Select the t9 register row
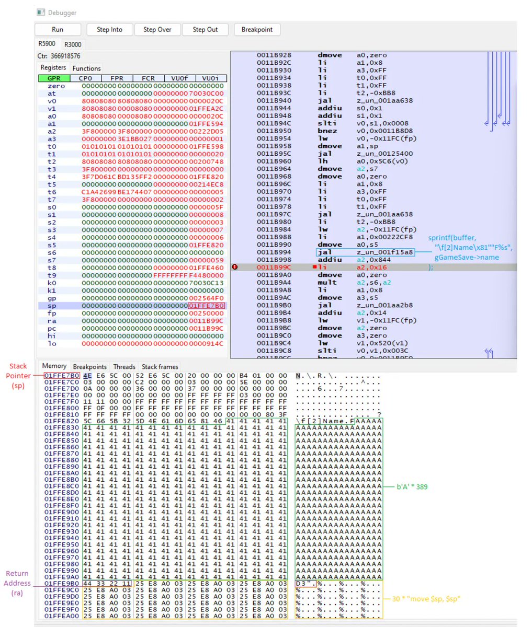 (x=132, y=275)
